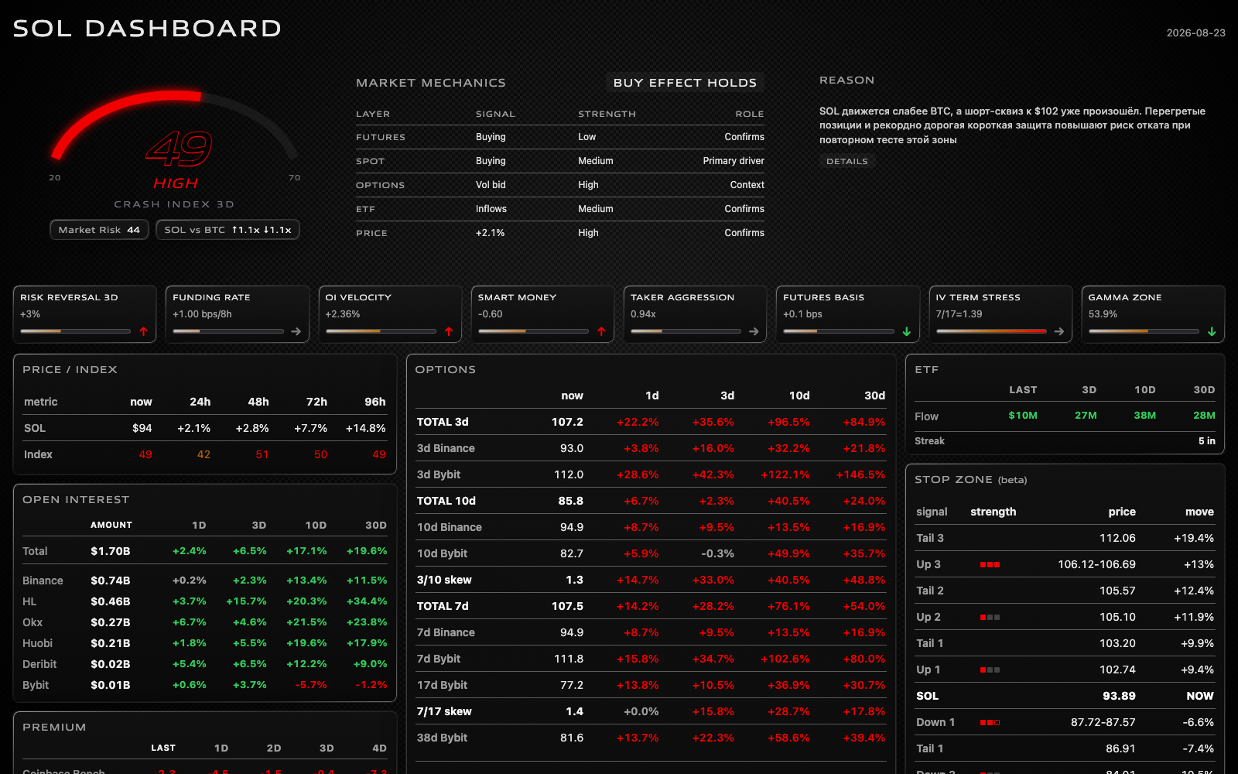Click the SOL NOW price 93.89
Screen dimensions: 1238x774
(1119, 696)
